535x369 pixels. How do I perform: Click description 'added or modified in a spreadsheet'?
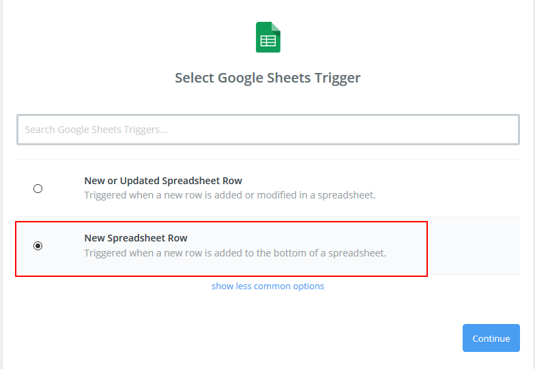(295, 195)
